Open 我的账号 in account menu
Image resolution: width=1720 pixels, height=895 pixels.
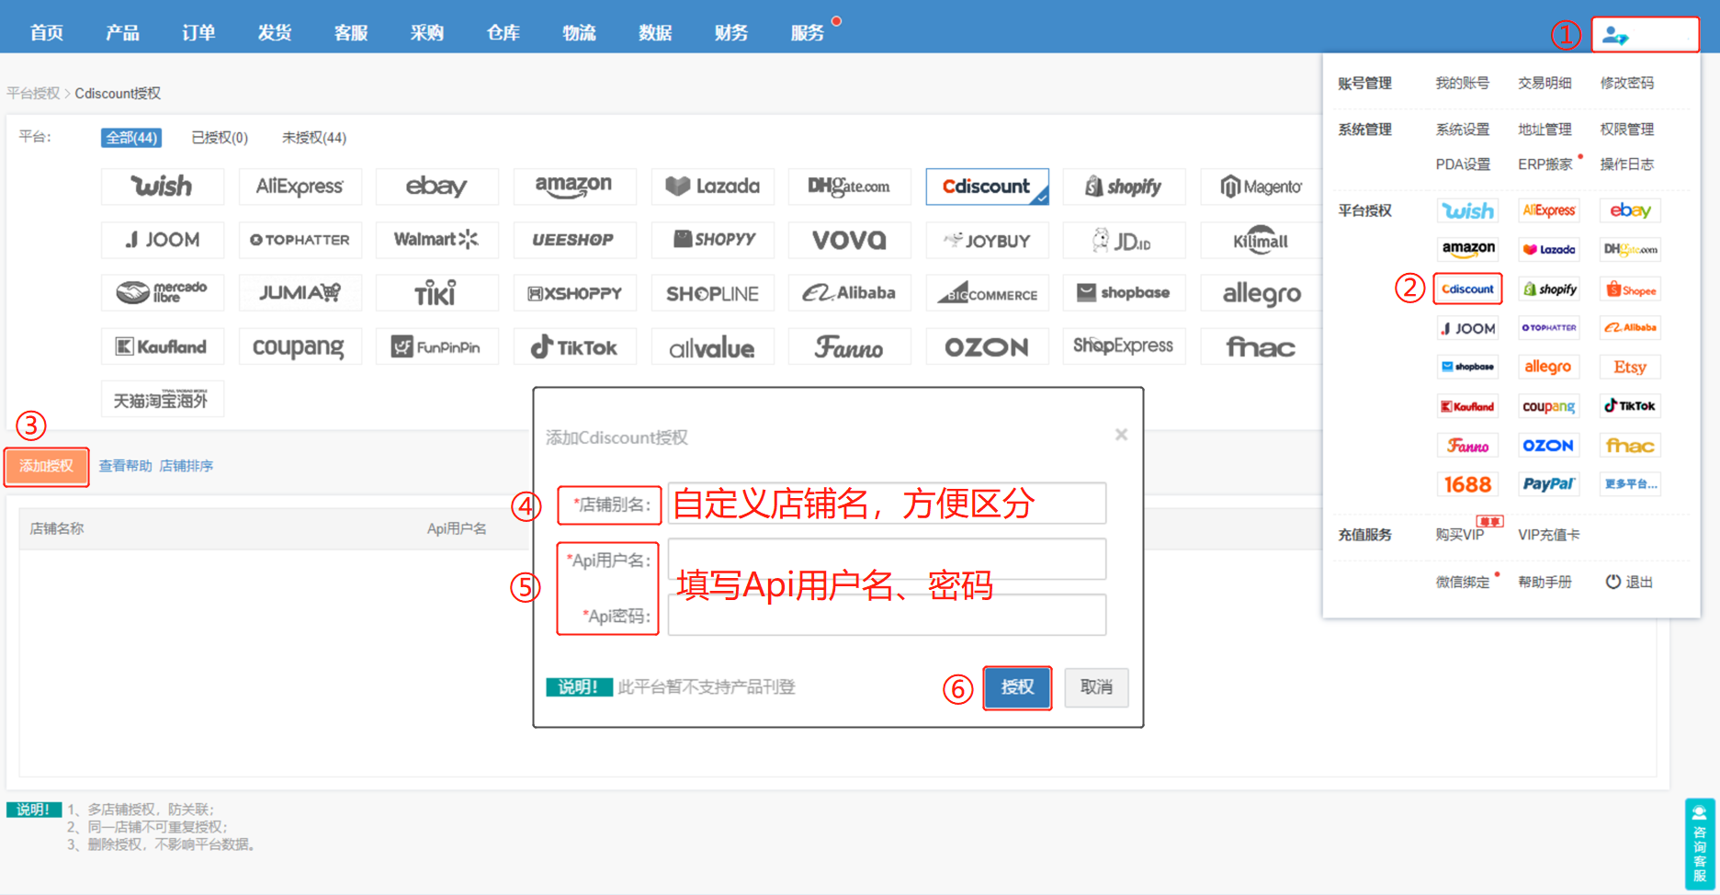[x=1463, y=83]
